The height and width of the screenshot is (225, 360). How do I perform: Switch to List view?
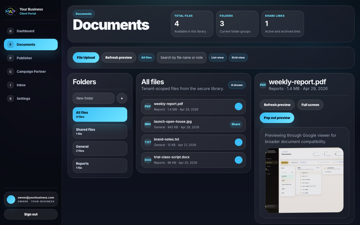(x=217, y=57)
